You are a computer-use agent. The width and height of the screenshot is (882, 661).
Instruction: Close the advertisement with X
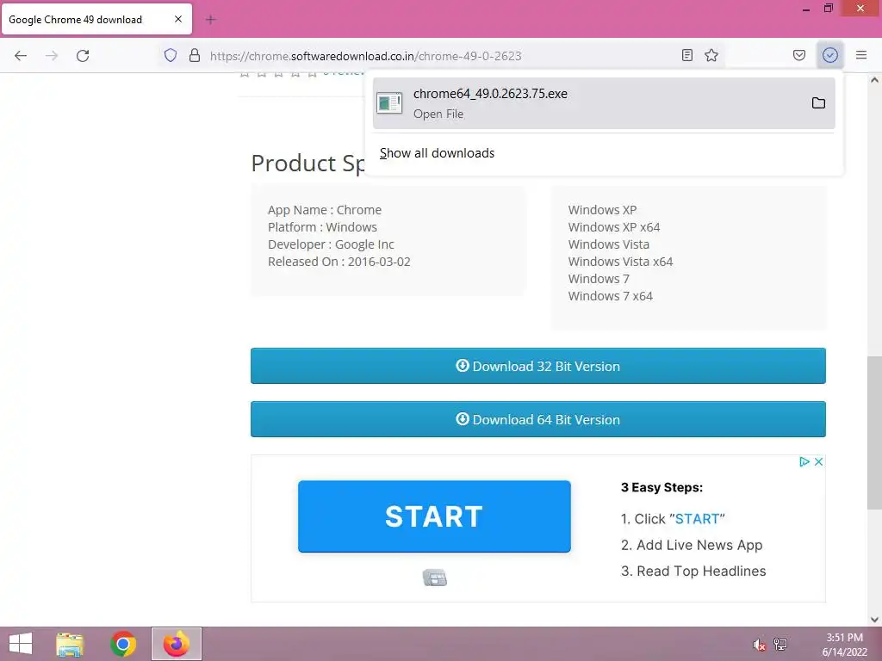tap(819, 461)
